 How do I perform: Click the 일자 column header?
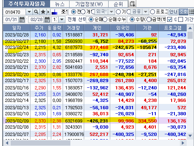(x=17, y=28)
